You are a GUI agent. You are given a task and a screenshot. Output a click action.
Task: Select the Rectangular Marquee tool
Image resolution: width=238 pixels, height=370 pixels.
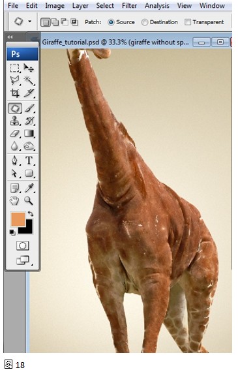[14, 68]
